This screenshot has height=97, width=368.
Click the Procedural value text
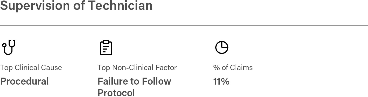(x=24, y=81)
